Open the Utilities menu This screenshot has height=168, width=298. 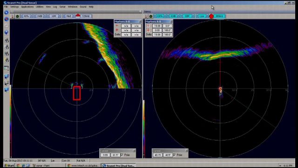(x=40, y=7)
